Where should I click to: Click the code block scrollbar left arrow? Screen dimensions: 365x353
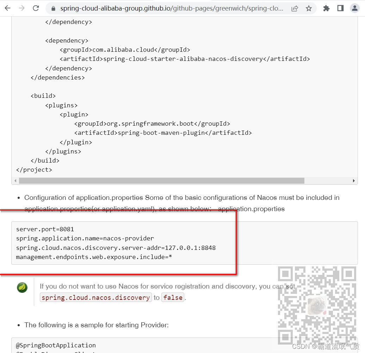(x=16, y=181)
